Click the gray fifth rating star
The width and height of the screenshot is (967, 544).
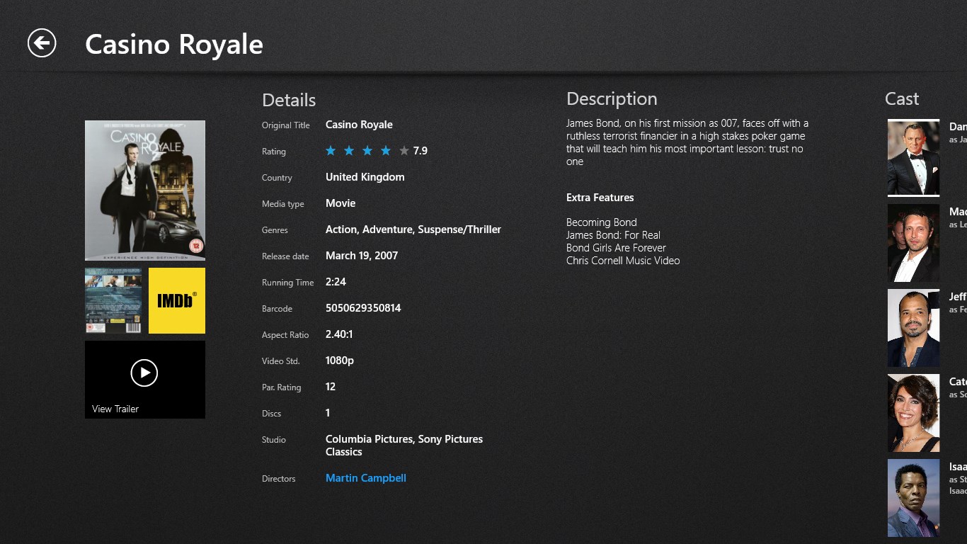(404, 150)
